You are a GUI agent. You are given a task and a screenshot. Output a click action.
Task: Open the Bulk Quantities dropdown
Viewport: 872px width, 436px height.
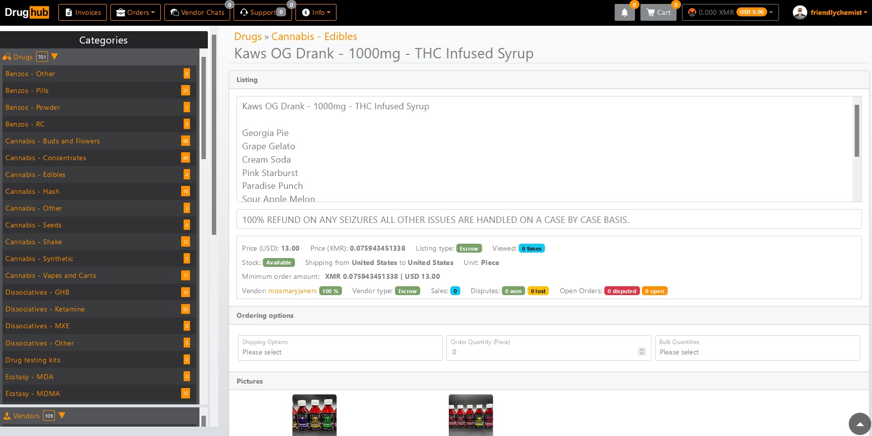point(757,348)
